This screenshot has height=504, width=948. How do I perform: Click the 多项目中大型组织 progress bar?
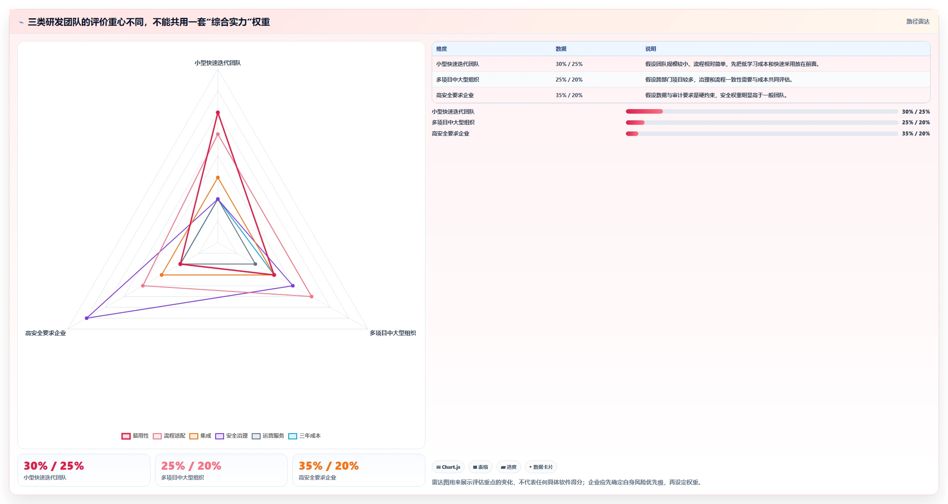point(762,123)
